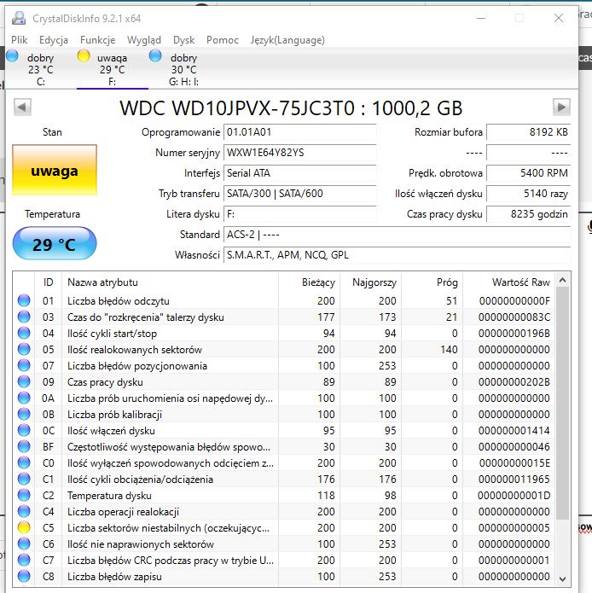The width and height of the screenshot is (592, 593).
Task: Open the Edycja menu
Action: point(54,40)
